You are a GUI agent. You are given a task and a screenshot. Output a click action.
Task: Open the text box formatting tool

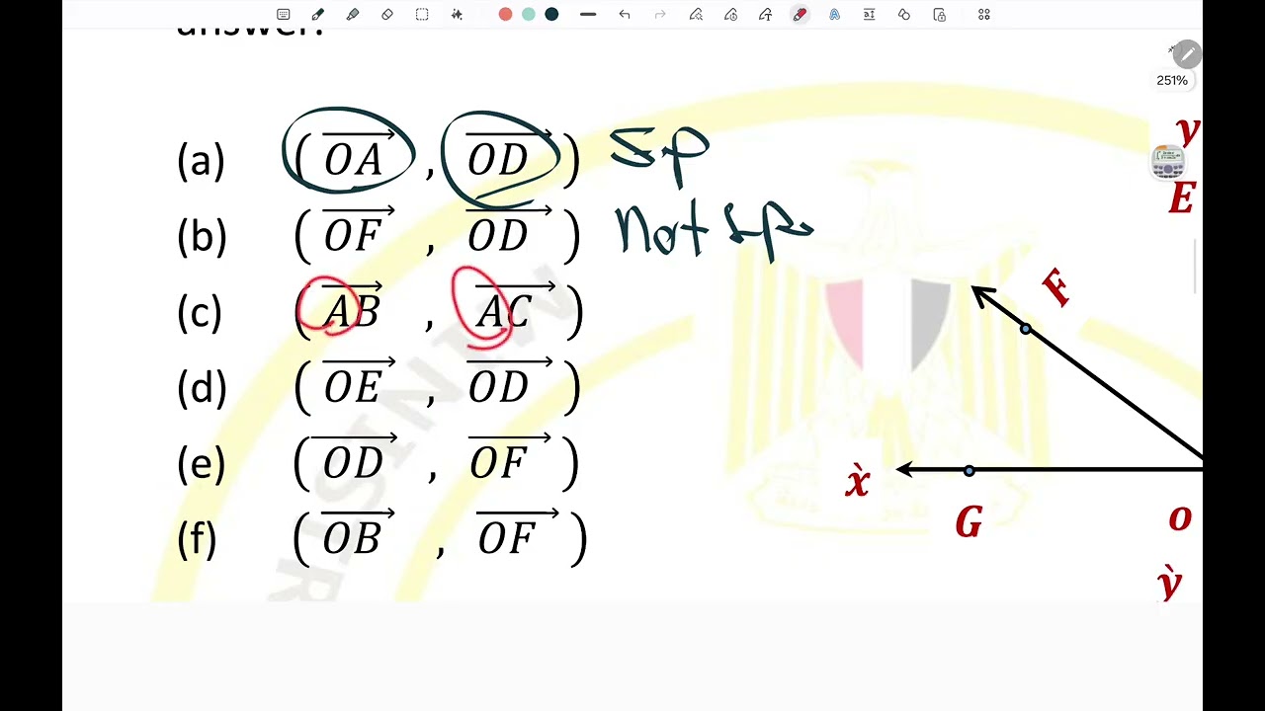pyautogui.click(x=870, y=15)
